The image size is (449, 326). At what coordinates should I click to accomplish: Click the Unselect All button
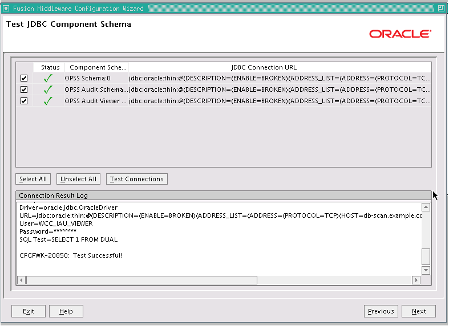78,179
